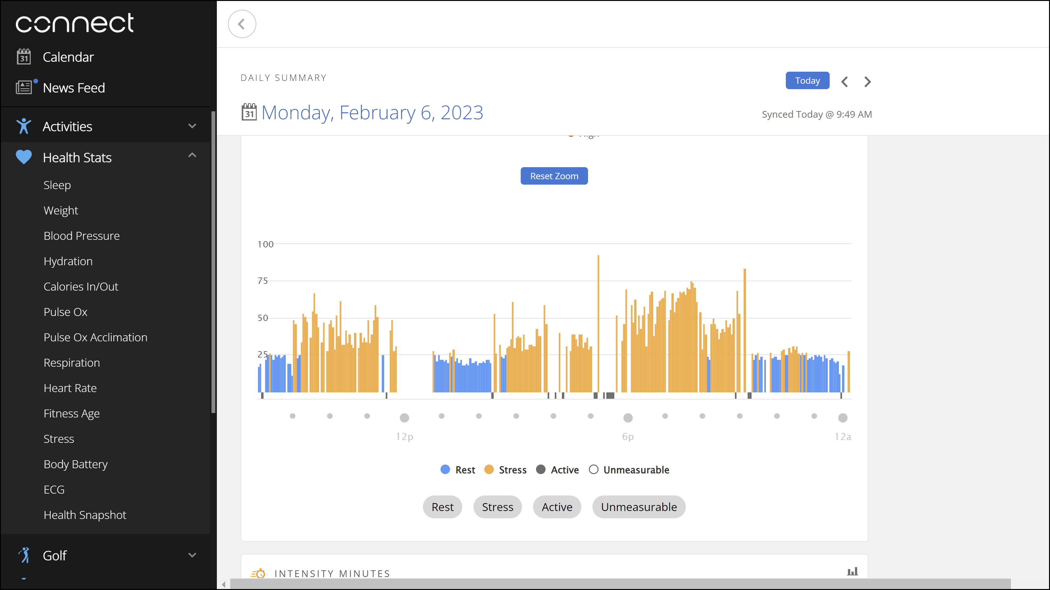Screen dimensions: 1050x590
Task: Click the Golf player icon
Action: [24, 555]
